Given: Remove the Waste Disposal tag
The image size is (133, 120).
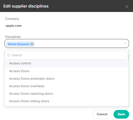Looking at the screenshot, I should [x=32, y=44].
